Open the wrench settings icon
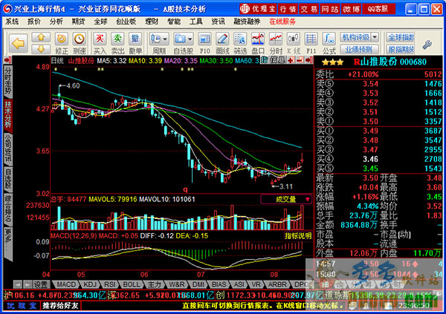Screen dimensions: 446x314 (x=427, y=45)
